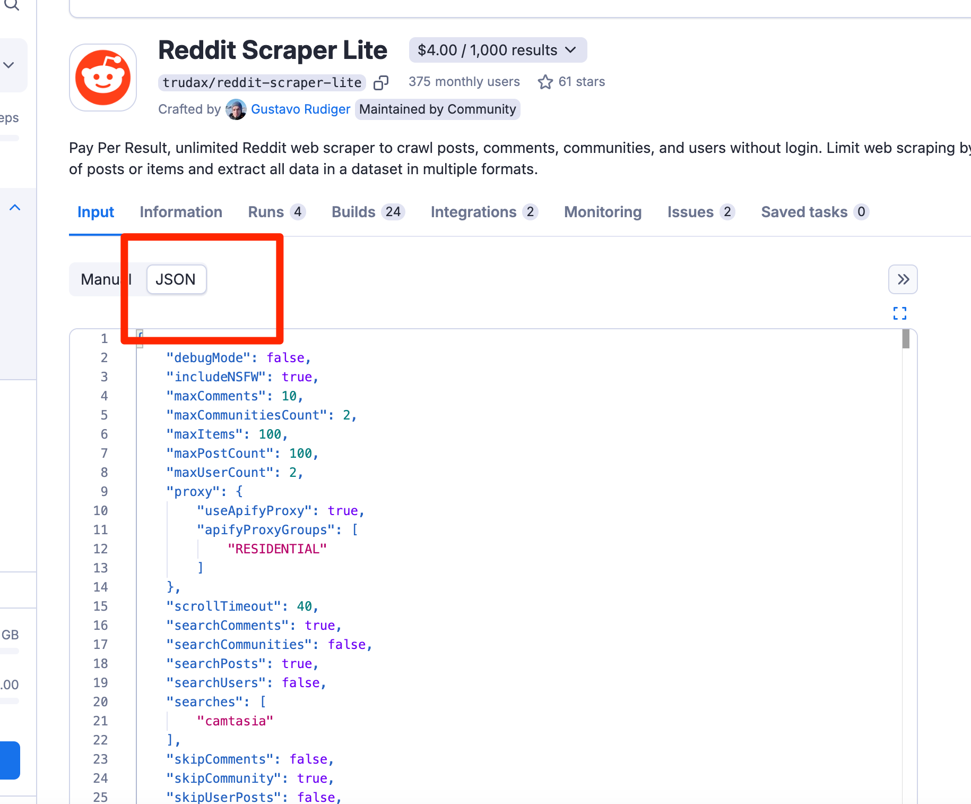Open the Builds tab
Screen dimensions: 971x804
tap(368, 212)
